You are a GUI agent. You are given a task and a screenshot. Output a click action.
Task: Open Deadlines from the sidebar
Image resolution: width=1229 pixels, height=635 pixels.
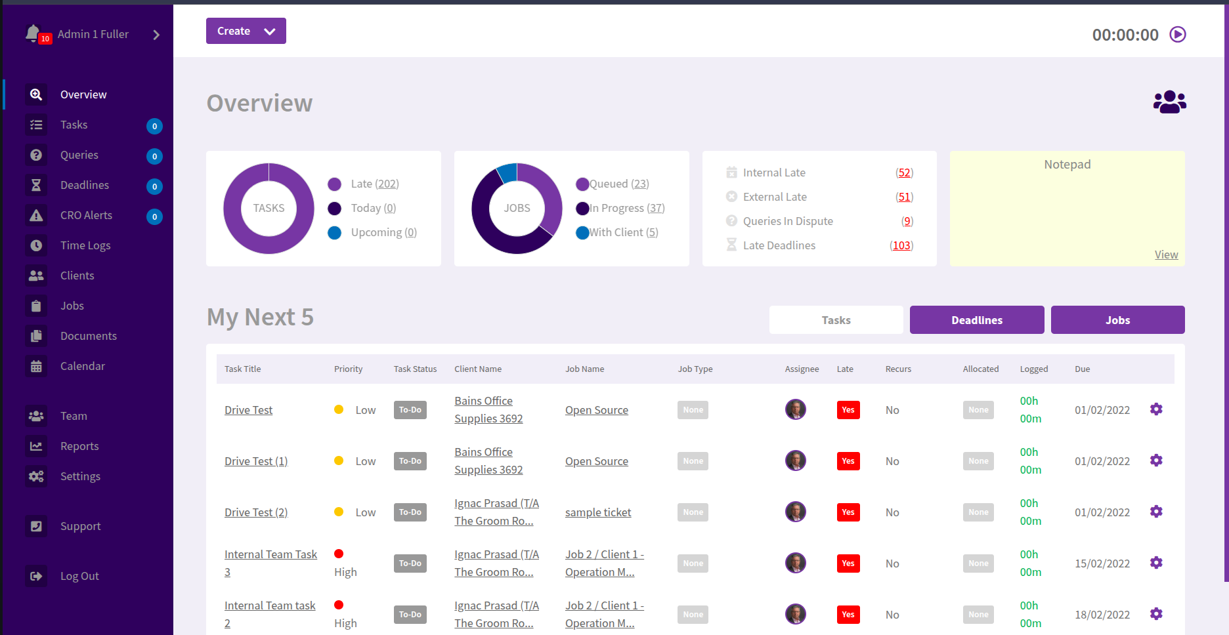point(85,185)
